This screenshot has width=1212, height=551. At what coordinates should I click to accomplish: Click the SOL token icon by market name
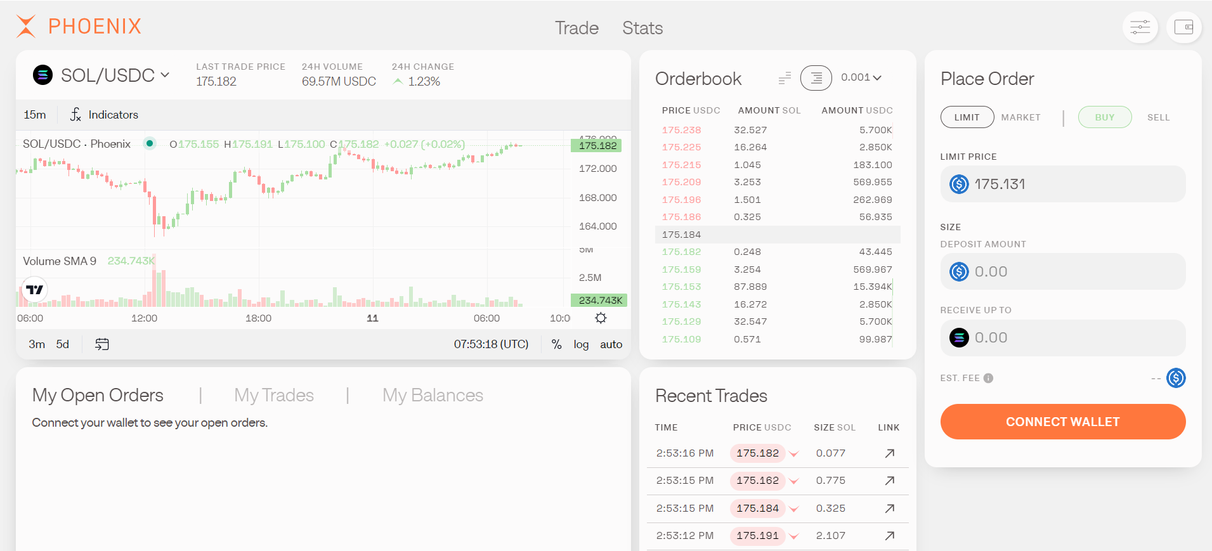[43, 75]
